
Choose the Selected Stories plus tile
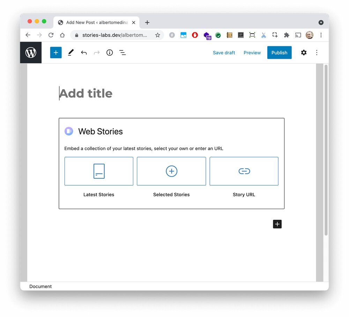point(171,171)
